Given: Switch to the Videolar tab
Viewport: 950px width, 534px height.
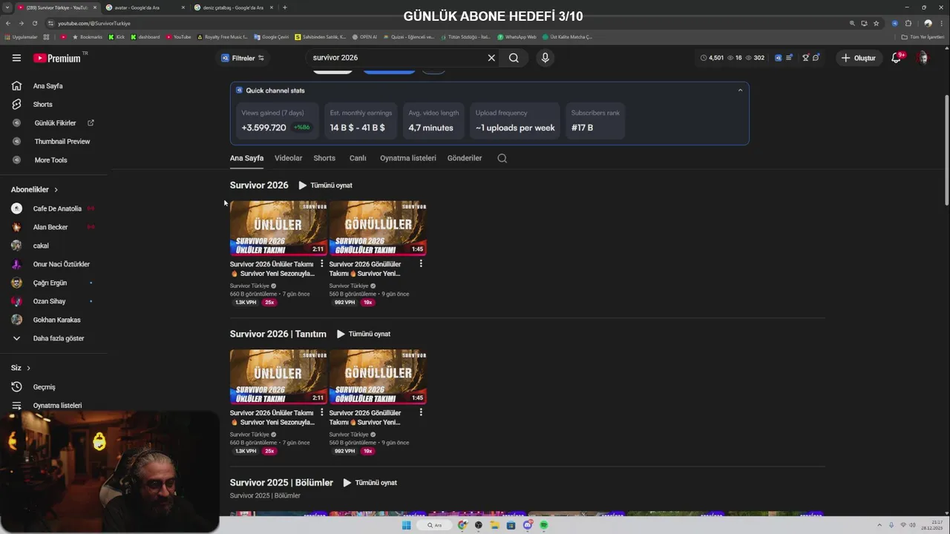Looking at the screenshot, I should (288, 158).
